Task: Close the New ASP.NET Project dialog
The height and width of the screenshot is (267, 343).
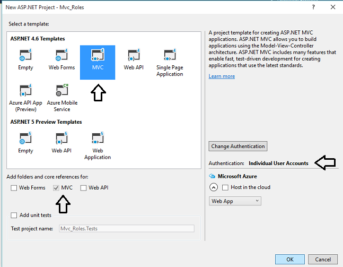Action: [x=333, y=7]
